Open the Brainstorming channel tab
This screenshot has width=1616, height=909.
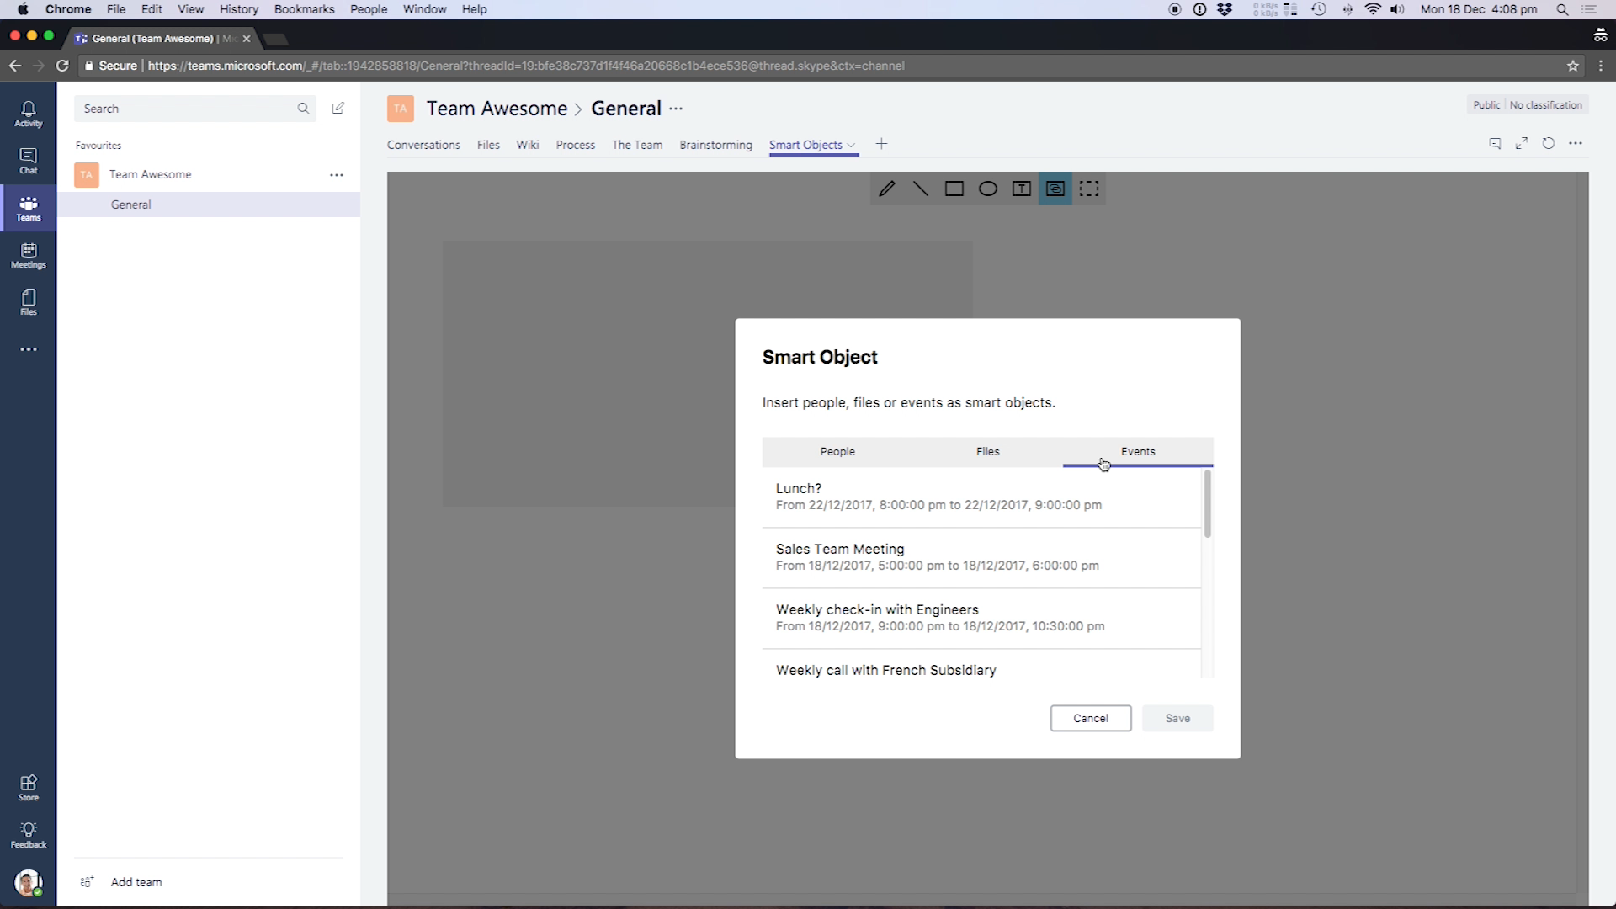[x=715, y=145]
